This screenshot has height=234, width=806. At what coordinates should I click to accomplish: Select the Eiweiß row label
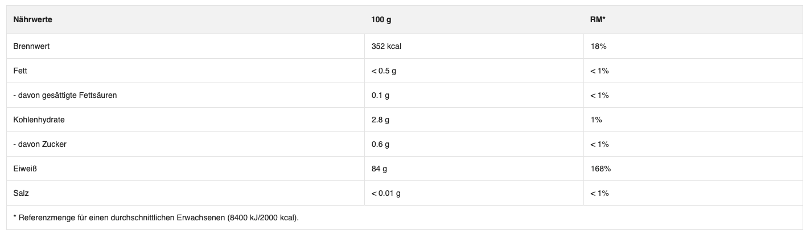24,169
